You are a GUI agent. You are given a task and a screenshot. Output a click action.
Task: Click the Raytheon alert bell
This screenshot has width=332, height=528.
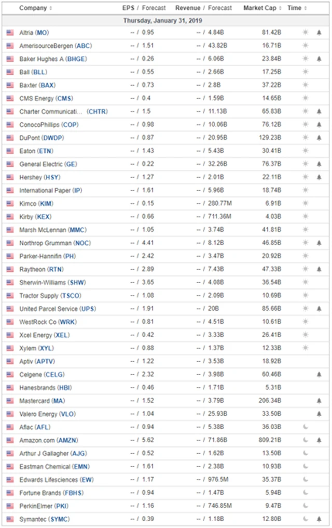click(x=319, y=269)
